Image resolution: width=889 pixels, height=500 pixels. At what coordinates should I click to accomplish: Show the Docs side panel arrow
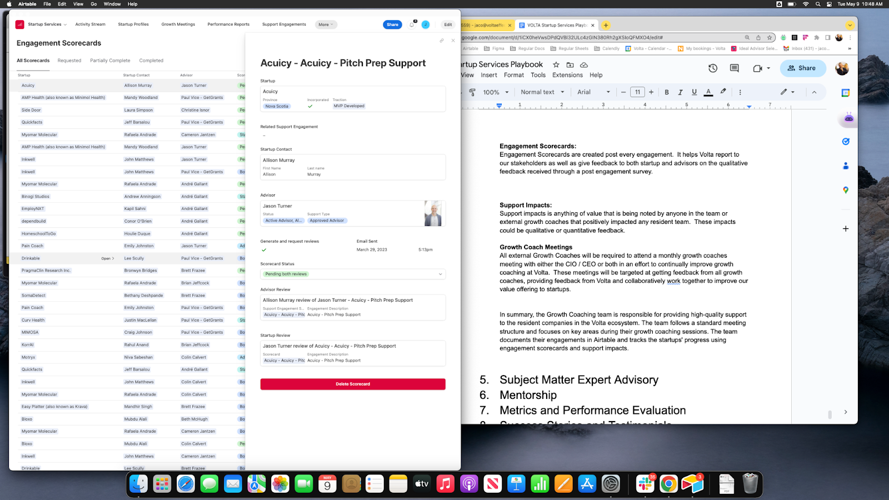pos(846,412)
